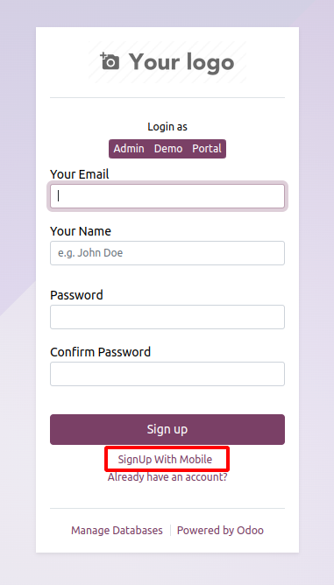
Task: Log in as Admin
Action: 129,149
